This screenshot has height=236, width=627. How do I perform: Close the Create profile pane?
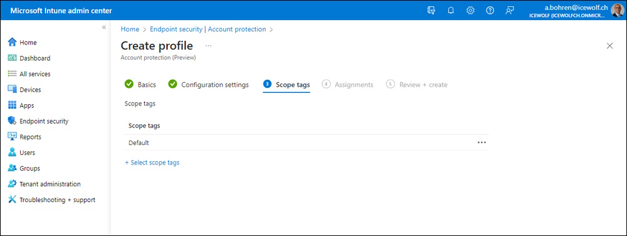point(610,46)
